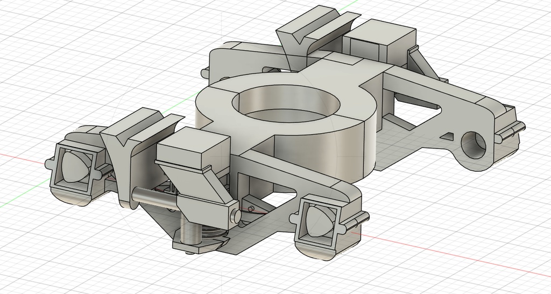Select the round hole in the right arm
The width and height of the screenshot is (551, 294).
tap(473, 145)
